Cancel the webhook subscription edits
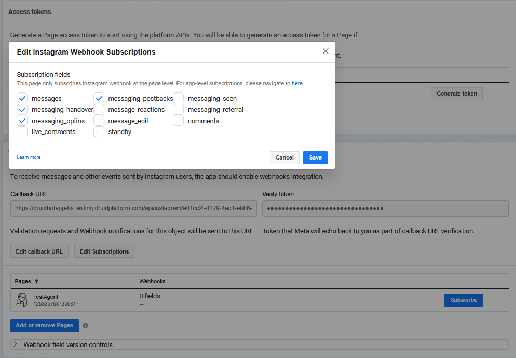The image size is (516, 358). tap(284, 157)
